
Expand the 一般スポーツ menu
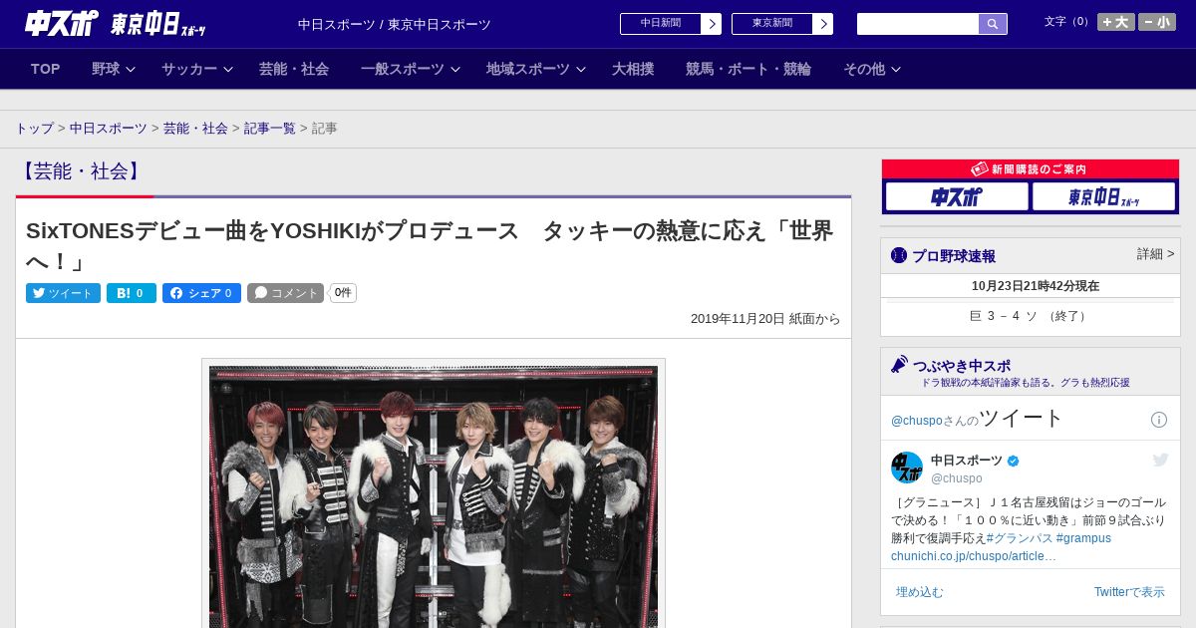click(x=411, y=69)
